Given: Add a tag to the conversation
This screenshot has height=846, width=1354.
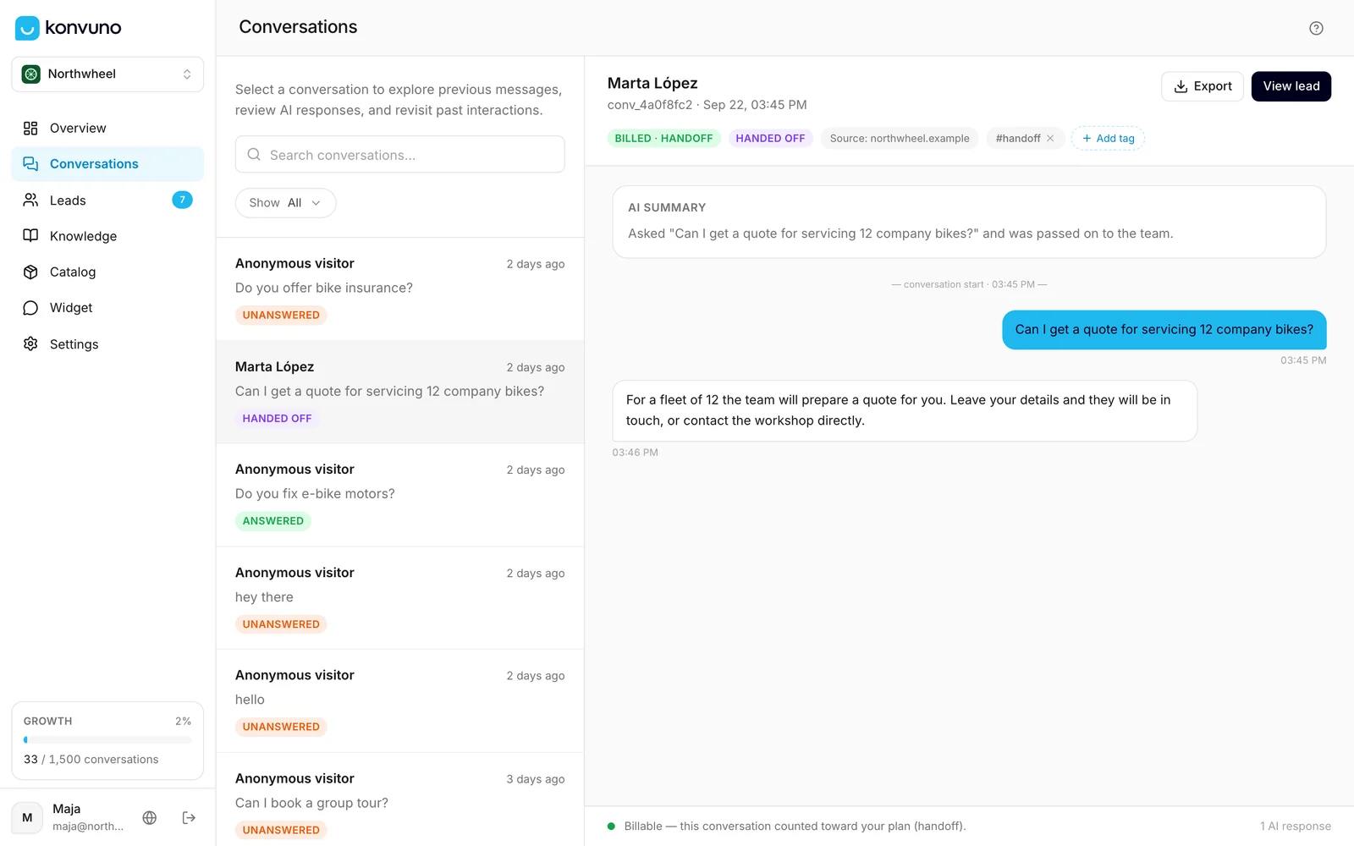Looking at the screenshot, I should coord(1108,138).
